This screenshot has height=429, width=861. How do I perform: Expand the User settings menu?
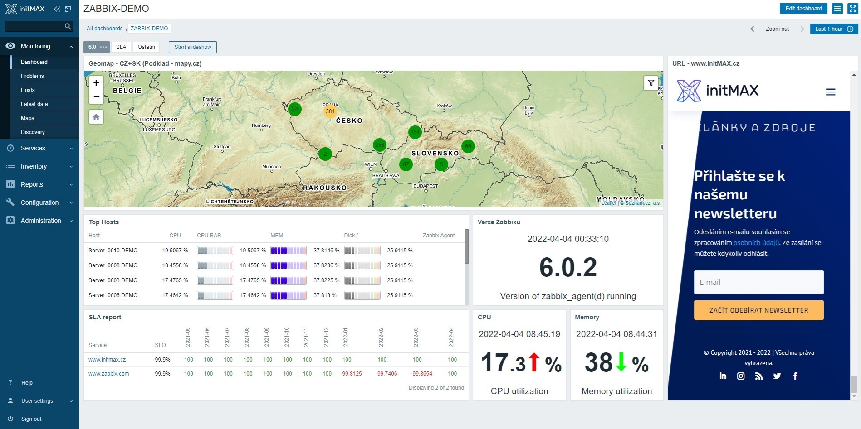[x=39, y=401]
